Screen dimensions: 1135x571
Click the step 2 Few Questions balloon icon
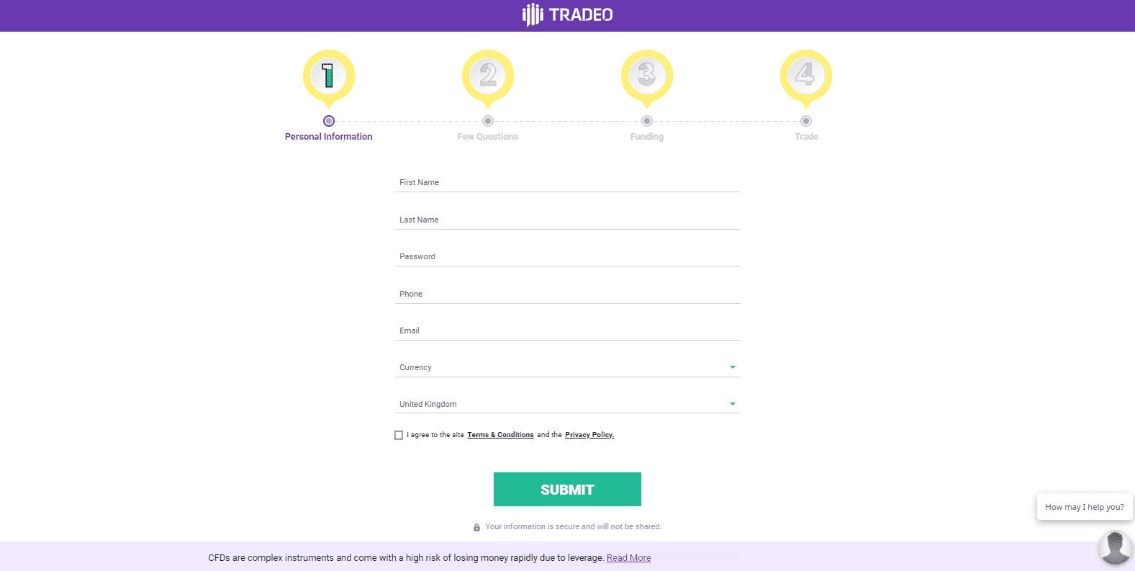pos(487,74)
